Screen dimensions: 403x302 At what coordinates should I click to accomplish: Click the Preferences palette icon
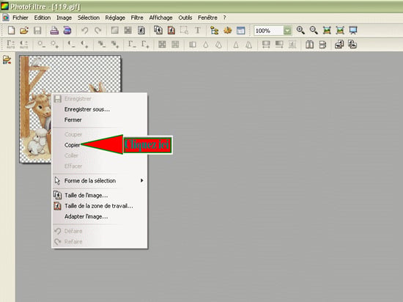click(227, 30)
